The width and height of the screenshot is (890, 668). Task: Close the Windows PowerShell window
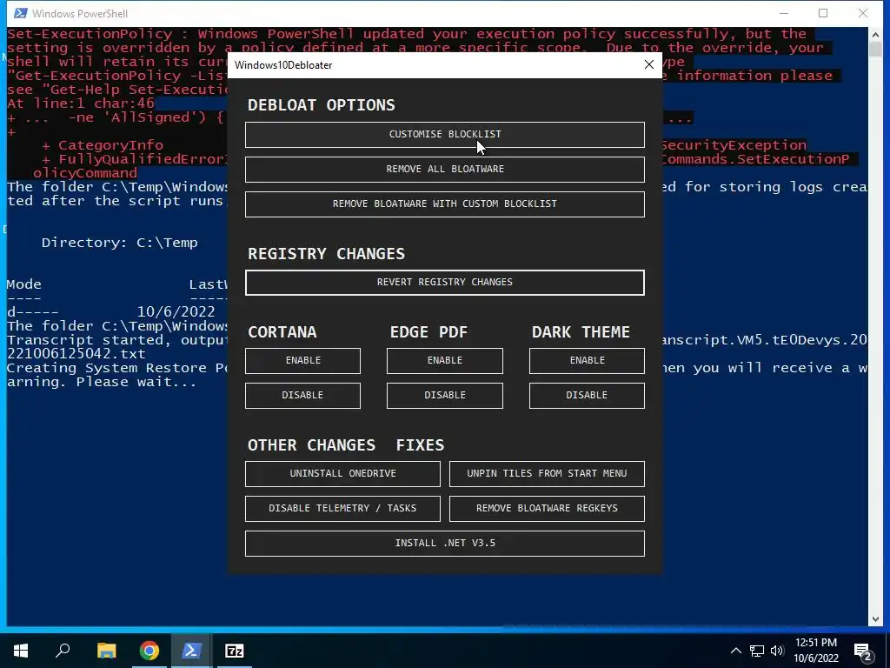863,13
